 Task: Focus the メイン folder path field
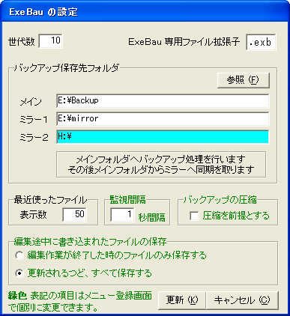163,101
